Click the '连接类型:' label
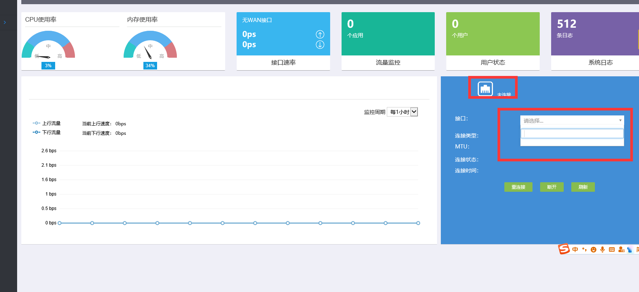The width and height of the screenshot is (639, 292). pos(467,136)
